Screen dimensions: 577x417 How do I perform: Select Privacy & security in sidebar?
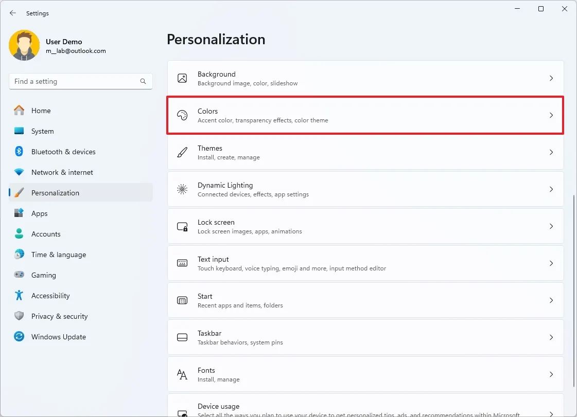click(x=59, y=316)
